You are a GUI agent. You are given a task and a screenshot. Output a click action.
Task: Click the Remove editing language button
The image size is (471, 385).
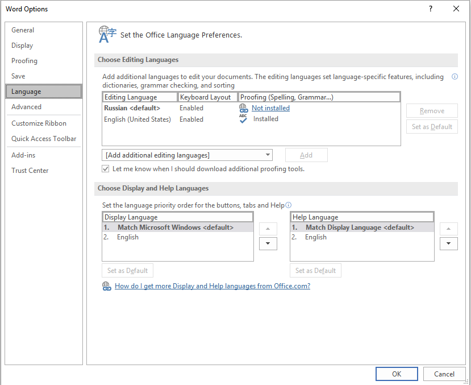(x=432, y=111)
